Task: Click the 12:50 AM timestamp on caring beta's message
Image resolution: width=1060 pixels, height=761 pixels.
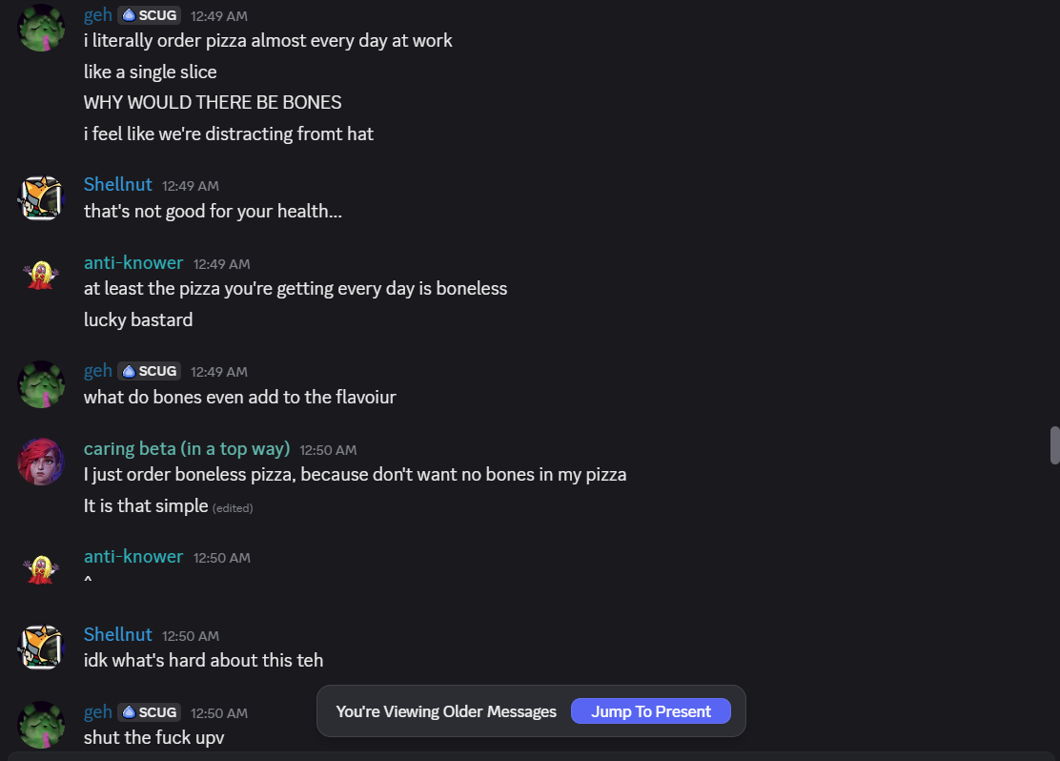Action: [328, 450]
